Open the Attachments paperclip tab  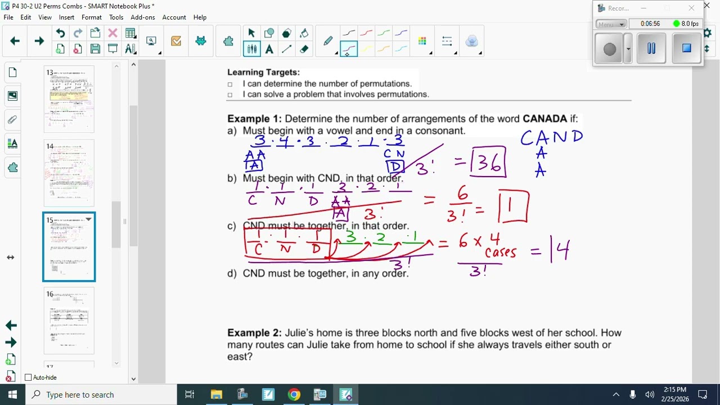tap(12, 120)
